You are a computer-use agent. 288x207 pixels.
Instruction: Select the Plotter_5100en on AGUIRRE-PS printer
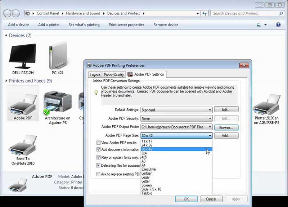(x=266, y=104)
